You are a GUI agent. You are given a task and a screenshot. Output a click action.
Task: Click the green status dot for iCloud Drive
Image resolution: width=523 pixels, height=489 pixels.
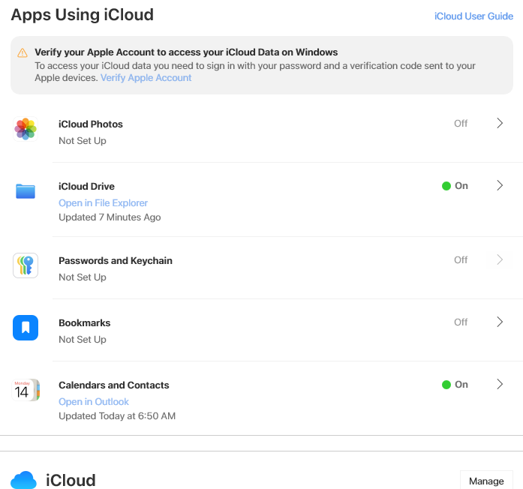point(446,186)
